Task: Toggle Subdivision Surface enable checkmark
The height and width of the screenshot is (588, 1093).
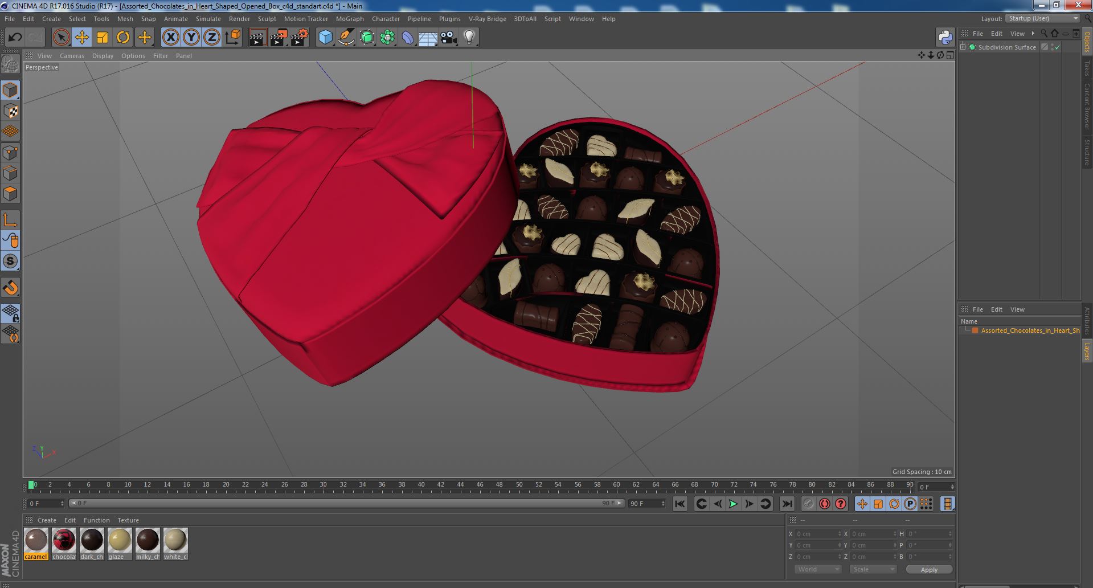Action: (1057, 47)
